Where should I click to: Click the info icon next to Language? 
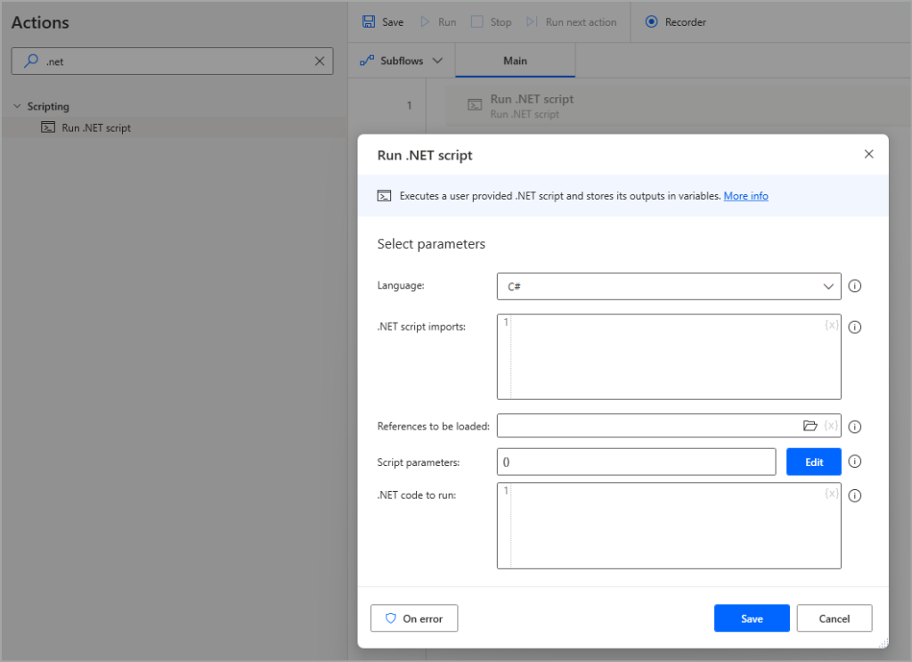click(x=854, y=285)
